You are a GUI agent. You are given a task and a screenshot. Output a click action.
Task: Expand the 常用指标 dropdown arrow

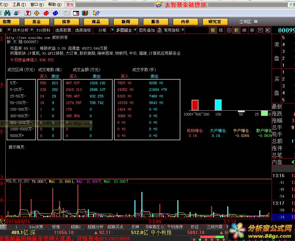182,30
